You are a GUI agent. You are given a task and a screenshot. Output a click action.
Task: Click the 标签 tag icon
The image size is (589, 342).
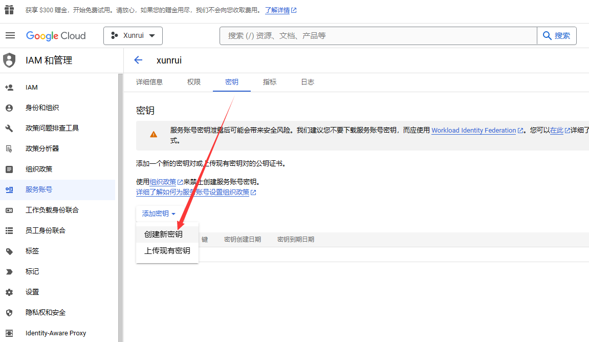(x=9, y=251)
